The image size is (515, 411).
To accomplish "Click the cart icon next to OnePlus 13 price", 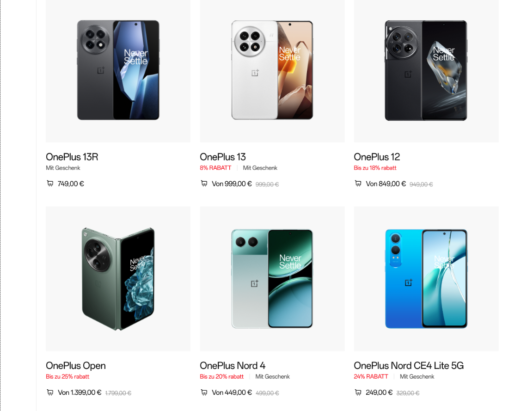I will (x=204, y=184).
